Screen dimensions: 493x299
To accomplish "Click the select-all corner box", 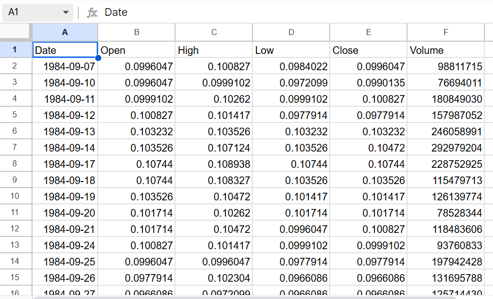I will click(16, 33).
